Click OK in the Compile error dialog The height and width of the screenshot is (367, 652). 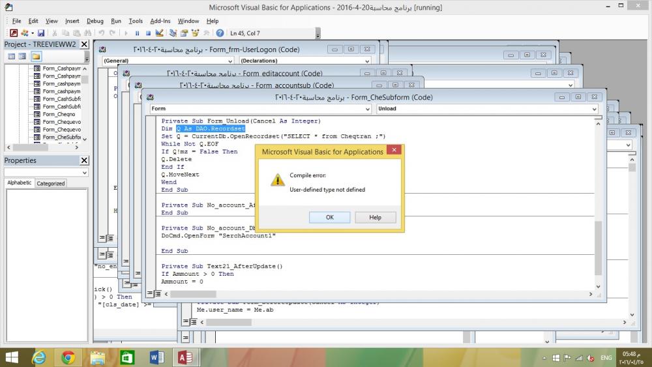pyautogui.click(x=330, y=217)
